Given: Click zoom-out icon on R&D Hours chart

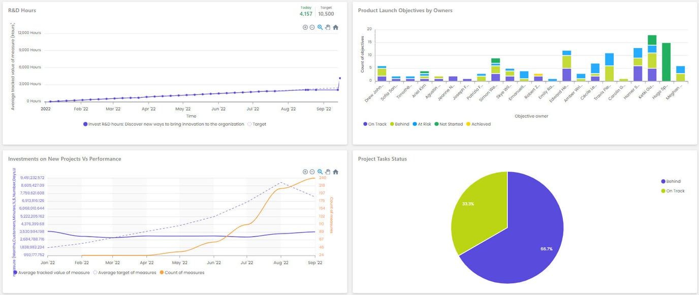Looking at the screenshot, I should [312, 27].
